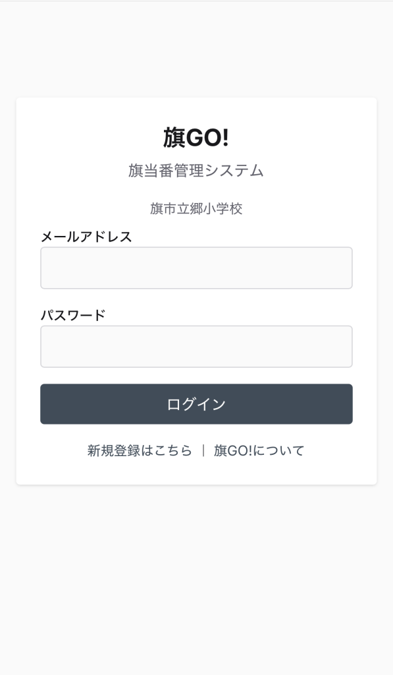Image resolution: width=393 pixels, height=675 pixels.
Task: Click inside the login card panel
Action: [196, 293]
